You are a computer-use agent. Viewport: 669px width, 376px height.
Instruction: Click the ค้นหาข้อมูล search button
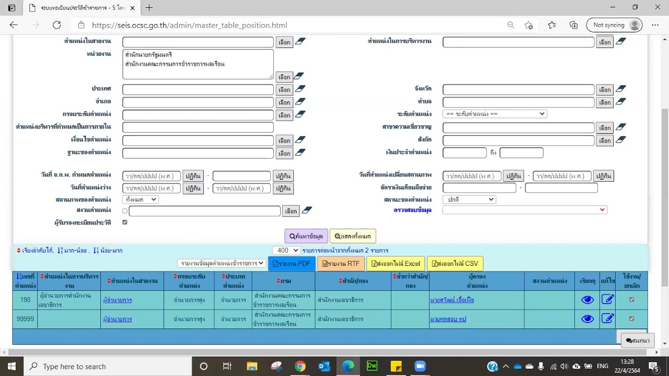306,236
